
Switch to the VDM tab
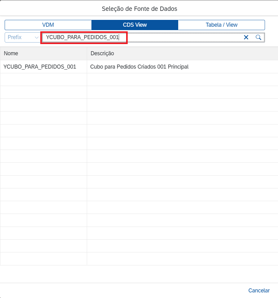[x=48, y=25]
